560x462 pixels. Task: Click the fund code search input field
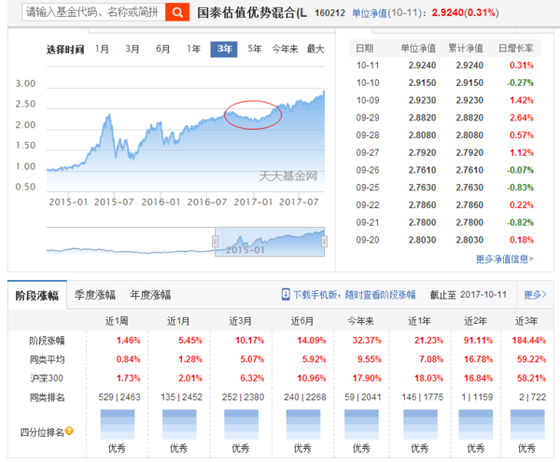pos(93,12)
